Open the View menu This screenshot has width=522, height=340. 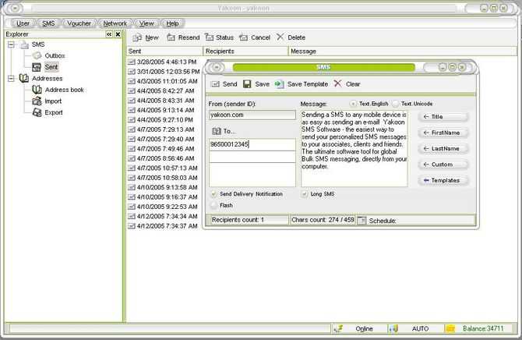pyautogui.click(x=146, y=23)
